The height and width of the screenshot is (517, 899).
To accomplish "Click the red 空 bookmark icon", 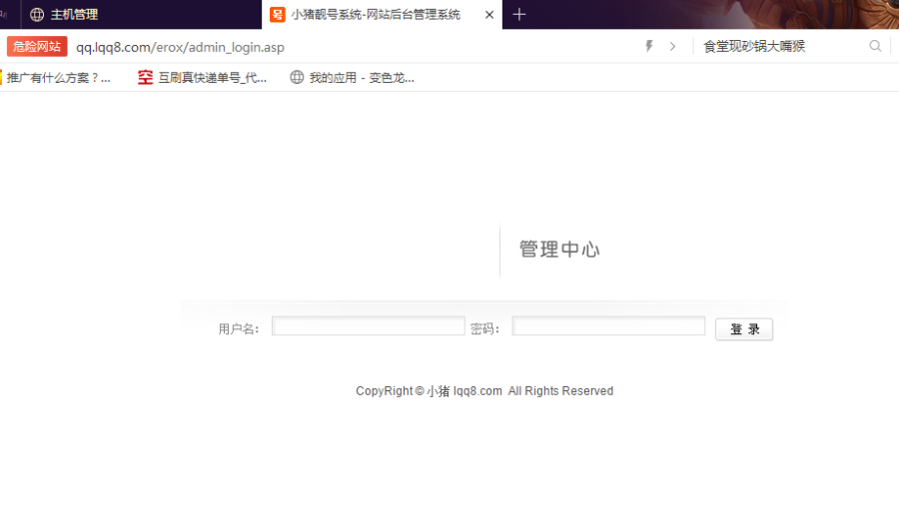I will coord(145,78).
